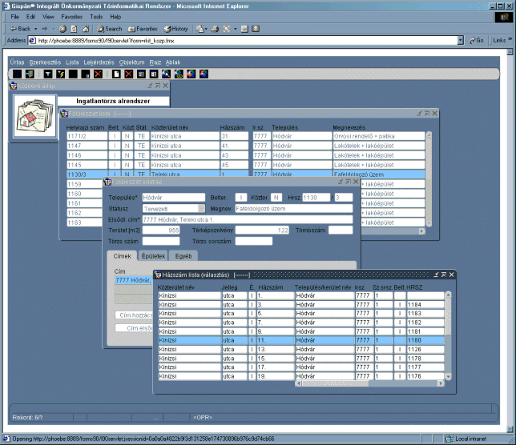Click the IE Back navigation button

(20, 28)
